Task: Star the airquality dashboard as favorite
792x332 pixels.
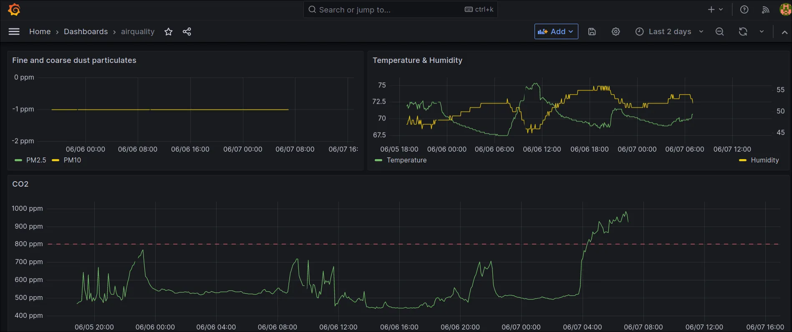Action: [168, 32]
